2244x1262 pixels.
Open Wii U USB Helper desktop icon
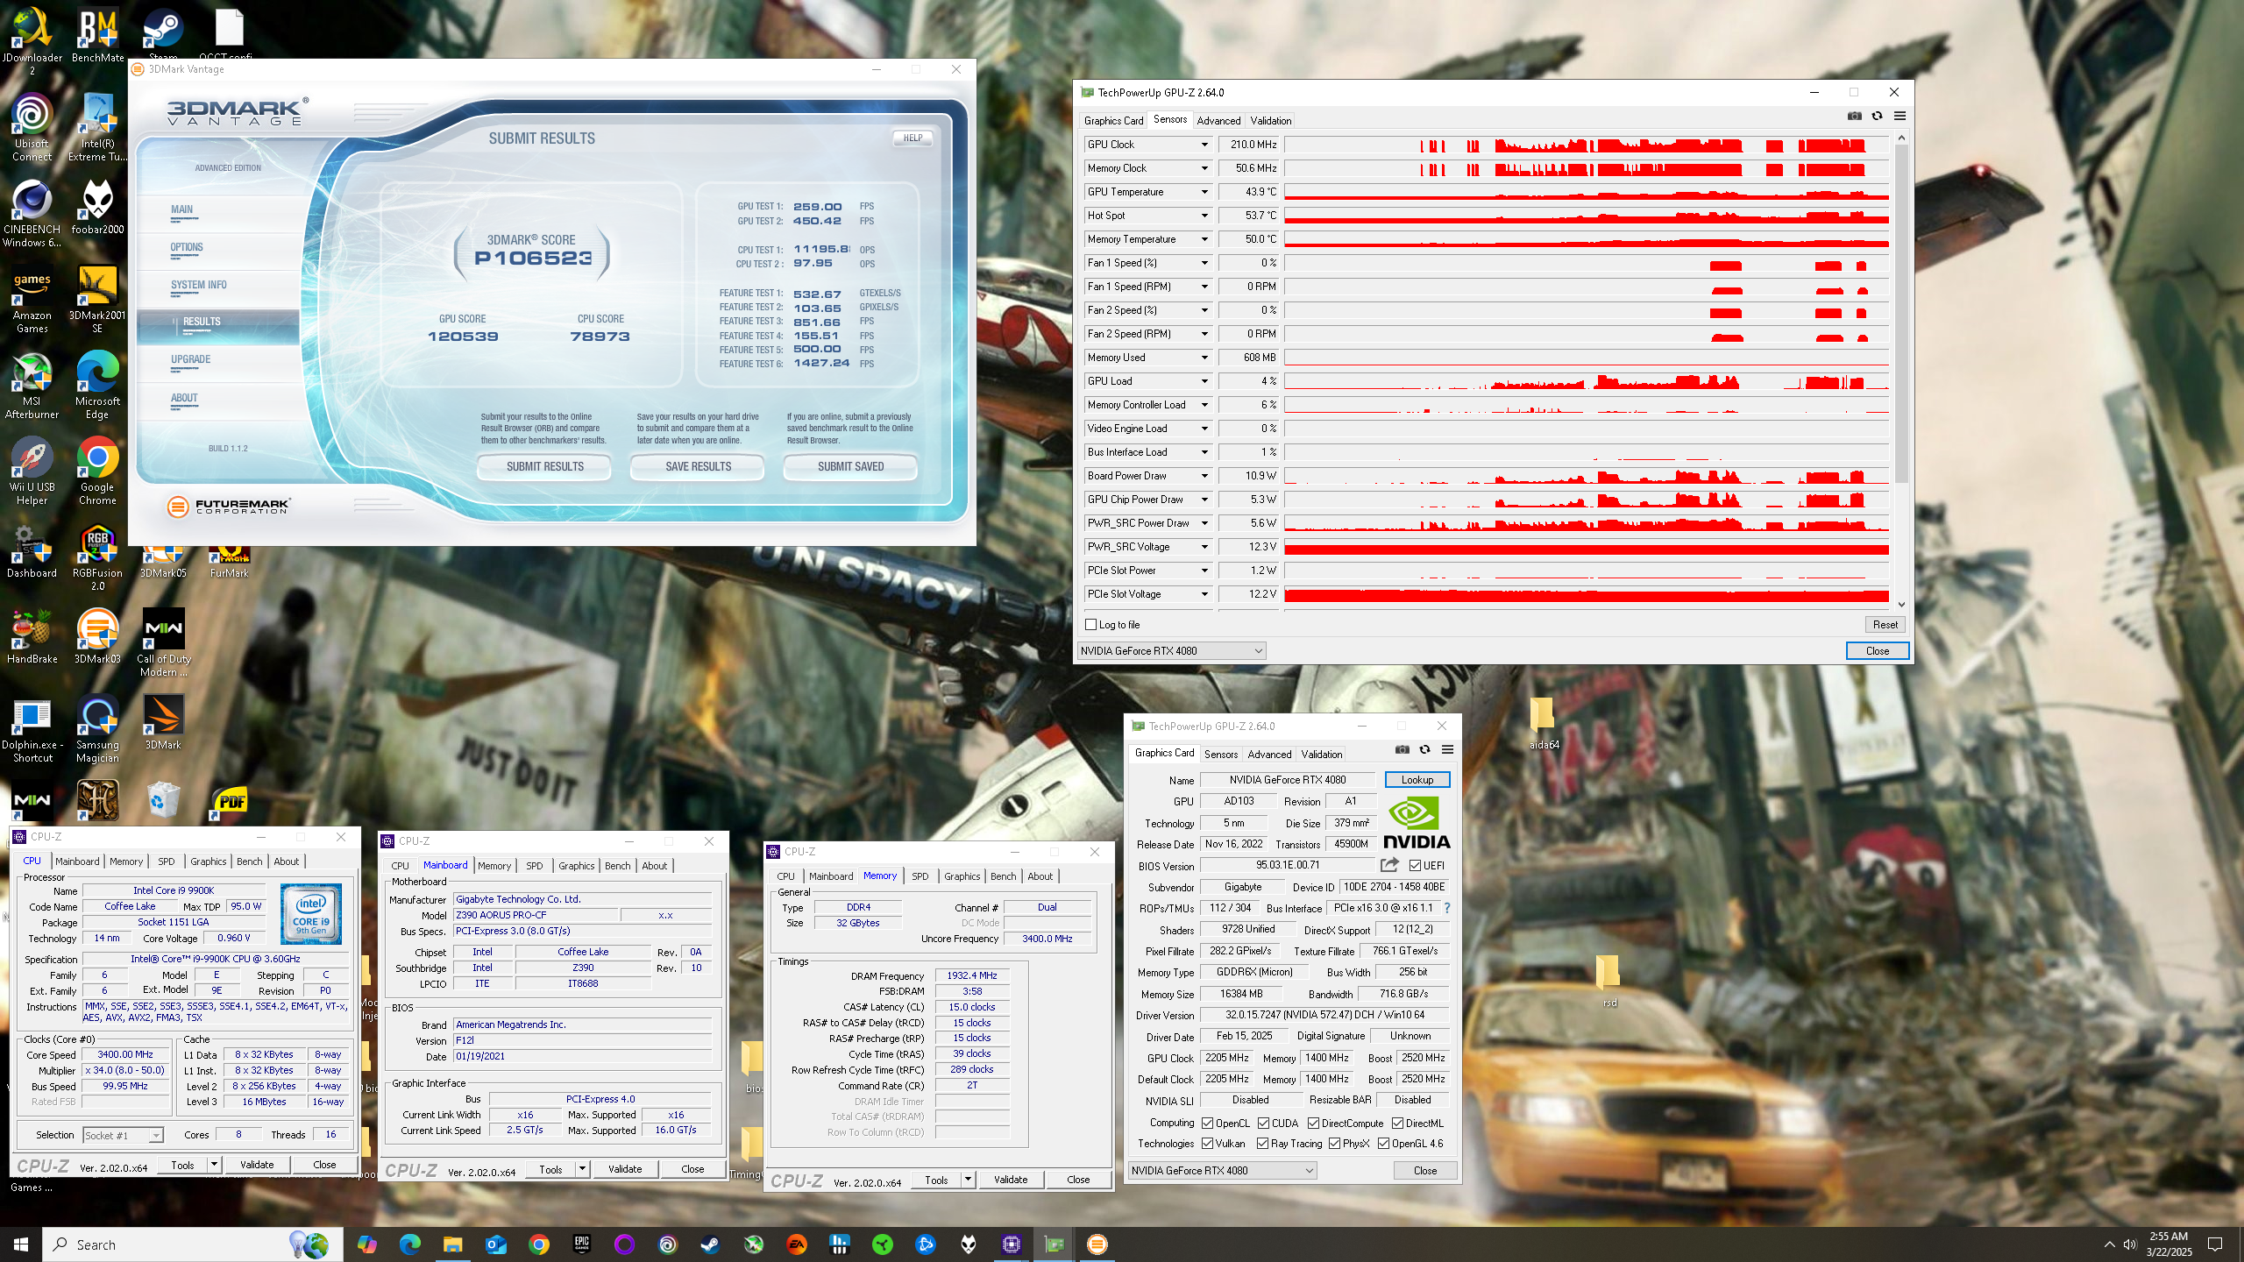[32, 471]
